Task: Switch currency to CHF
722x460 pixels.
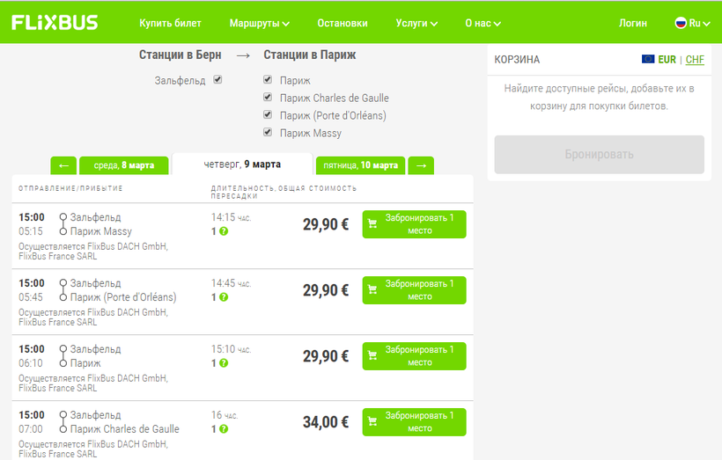Action: [x=695, y=60]
